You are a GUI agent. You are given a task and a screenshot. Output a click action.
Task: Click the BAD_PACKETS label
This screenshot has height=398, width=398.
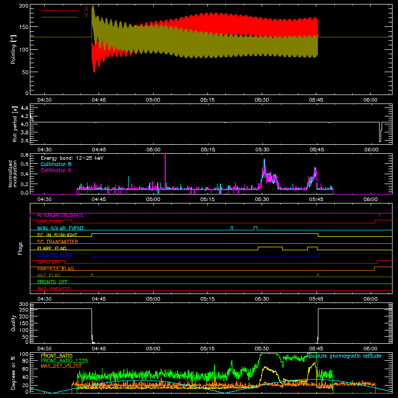[54, 289]
